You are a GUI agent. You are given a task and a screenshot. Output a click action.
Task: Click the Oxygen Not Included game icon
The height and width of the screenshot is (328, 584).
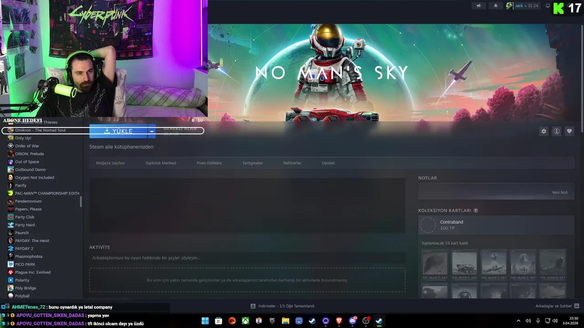tap(10, 178)
